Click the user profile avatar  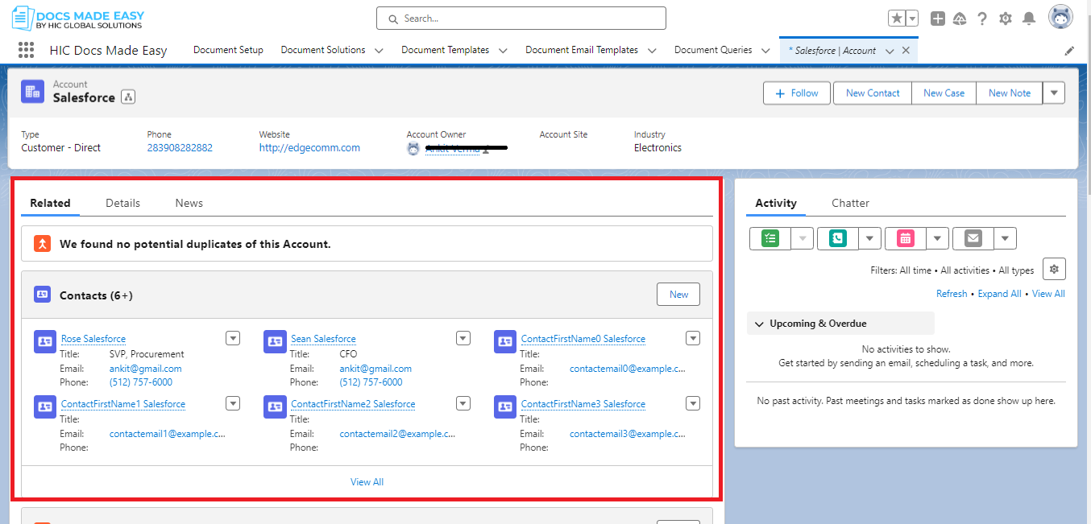tap(1060, 18)
